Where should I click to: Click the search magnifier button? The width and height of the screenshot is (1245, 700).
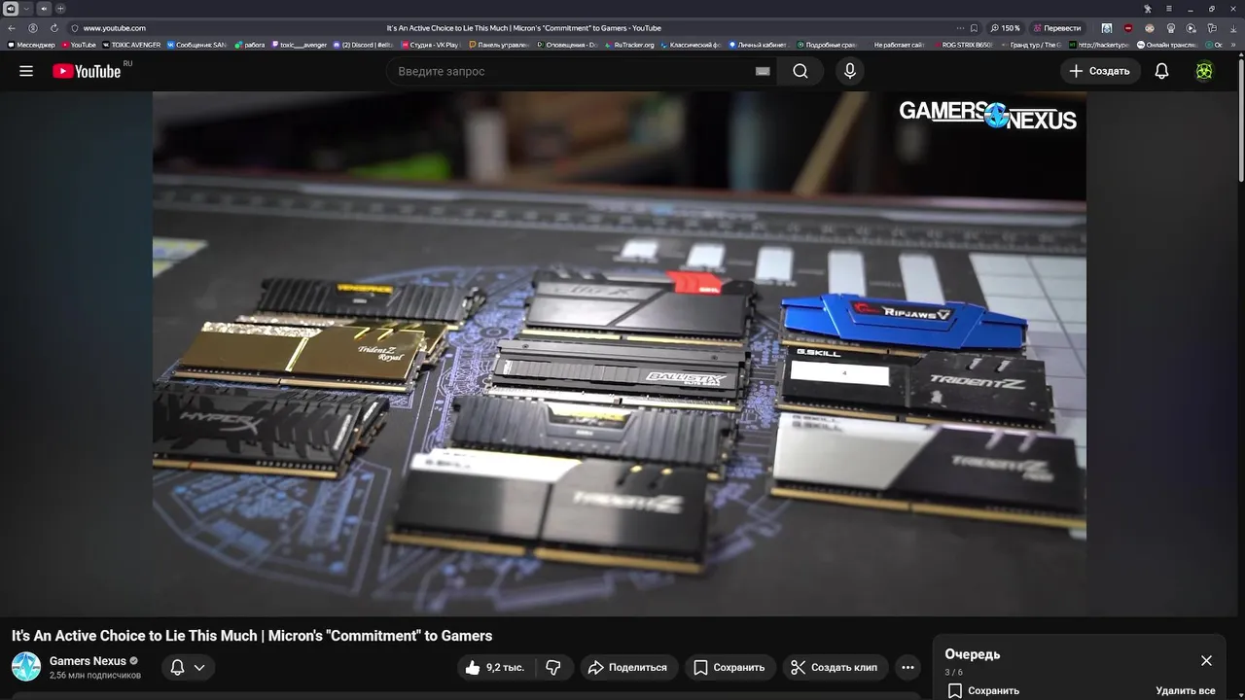coord(800,71)
